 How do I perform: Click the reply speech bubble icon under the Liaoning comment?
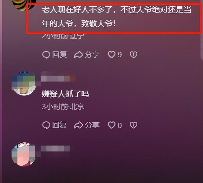pyautogui.click(x=46, y=55)
